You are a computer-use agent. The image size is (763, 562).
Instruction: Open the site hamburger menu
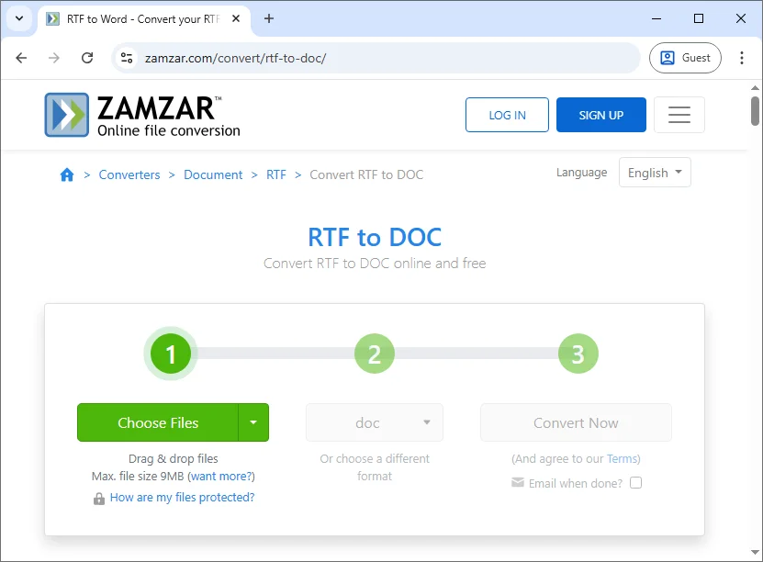[x=679, y=114]
